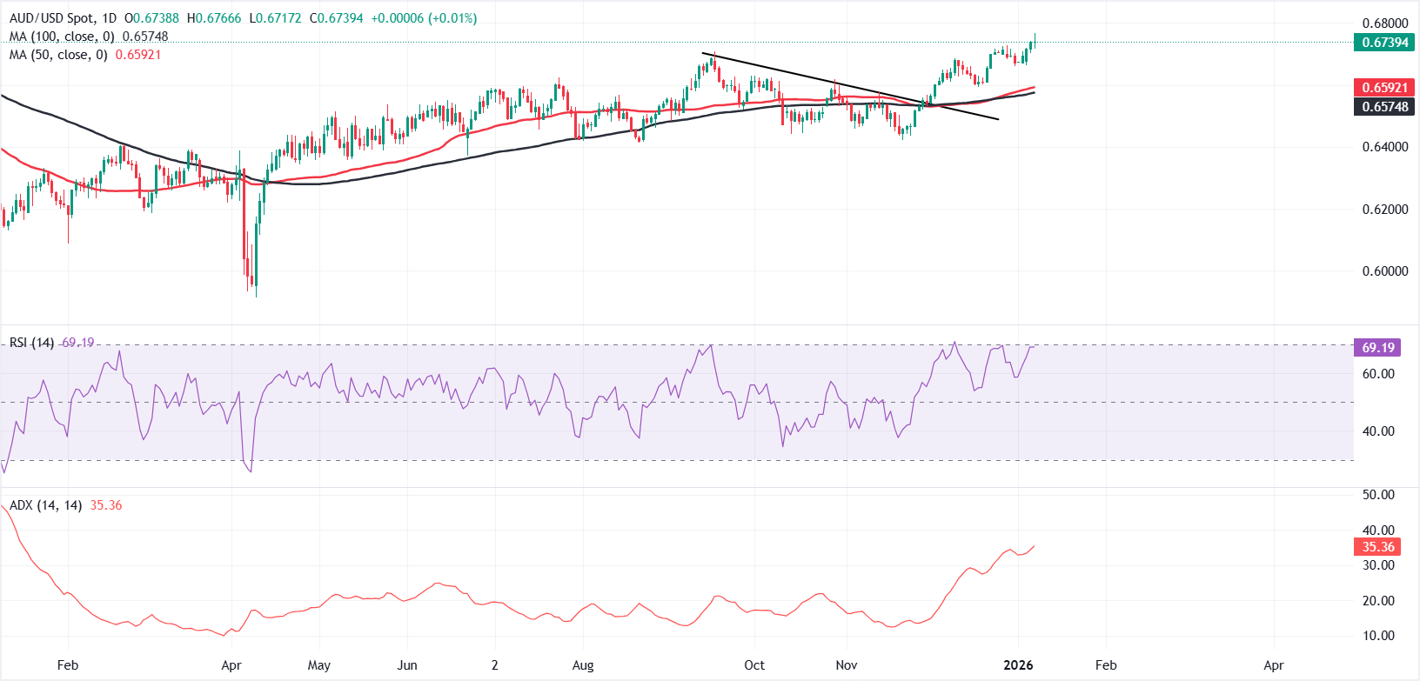Click the 0.60000 price axis label
Screen dimensions: 1420x681
tap(1384, 271)
